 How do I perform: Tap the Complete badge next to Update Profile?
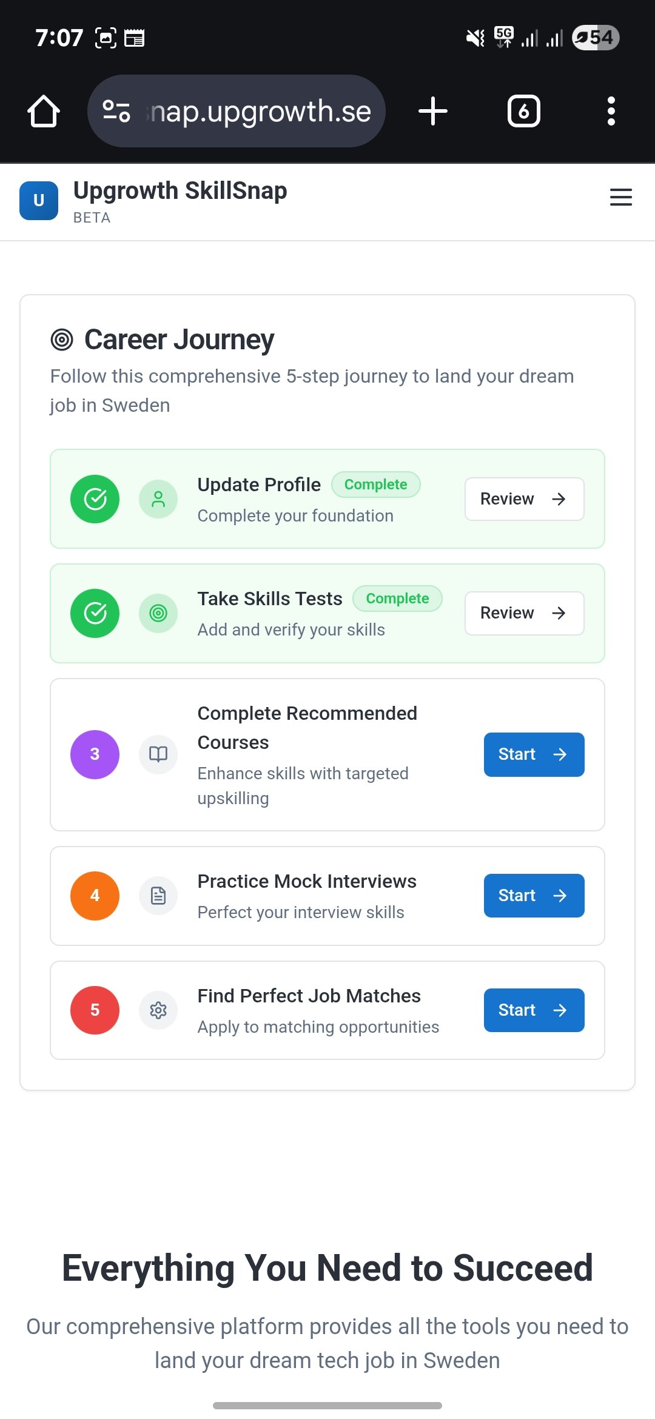click(x=376, y=485)
